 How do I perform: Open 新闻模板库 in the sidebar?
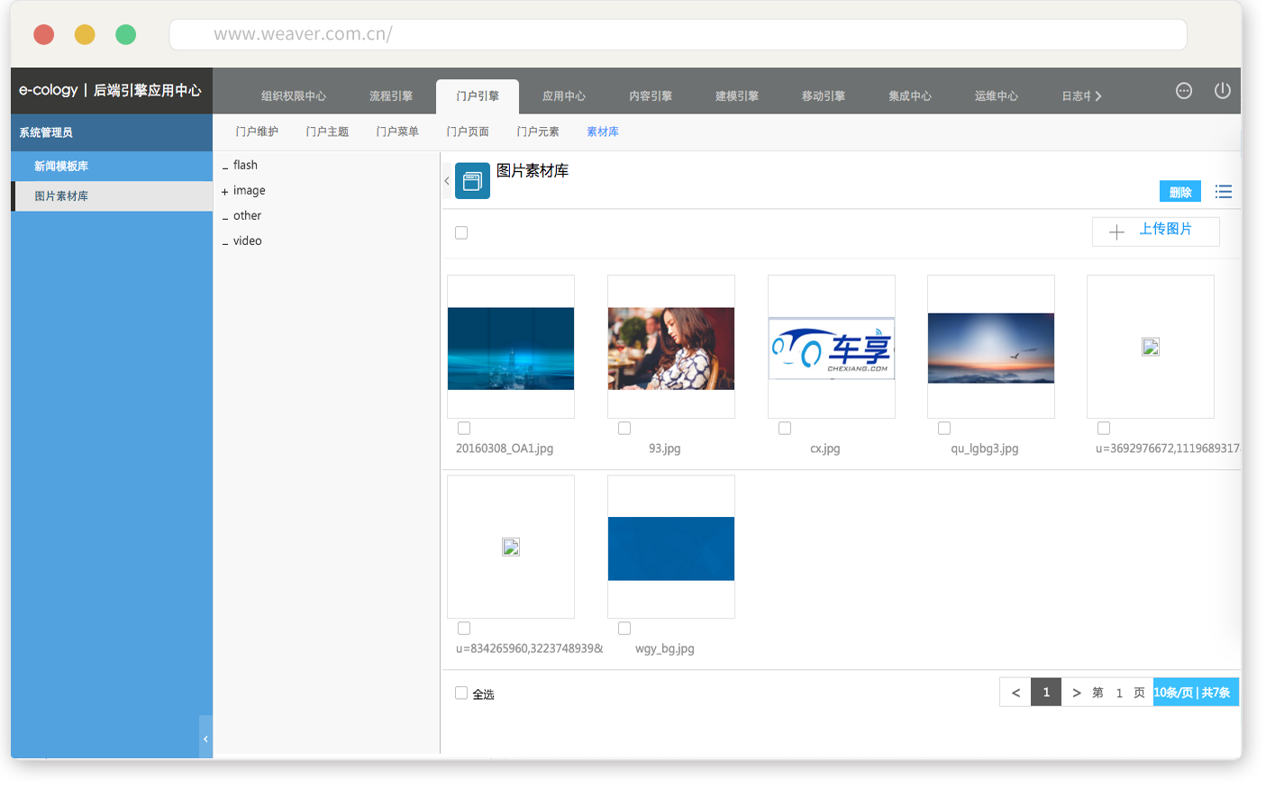[61, 167]
